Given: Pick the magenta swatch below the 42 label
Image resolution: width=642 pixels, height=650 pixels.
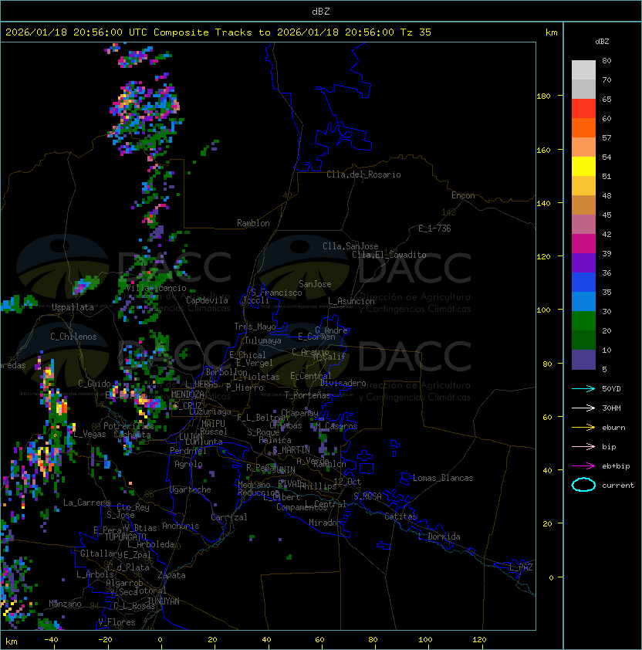Looking at the screenshot, I should 583,244.
